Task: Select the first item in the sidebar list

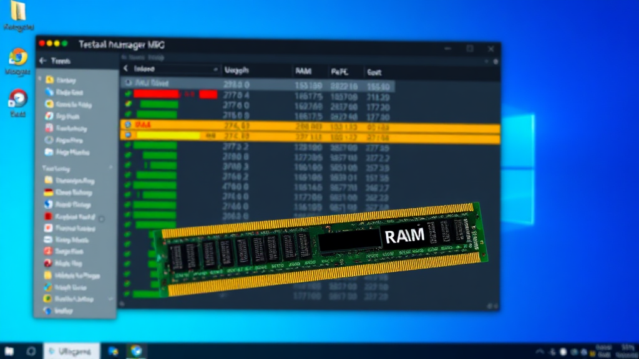Action: point(64,80)
